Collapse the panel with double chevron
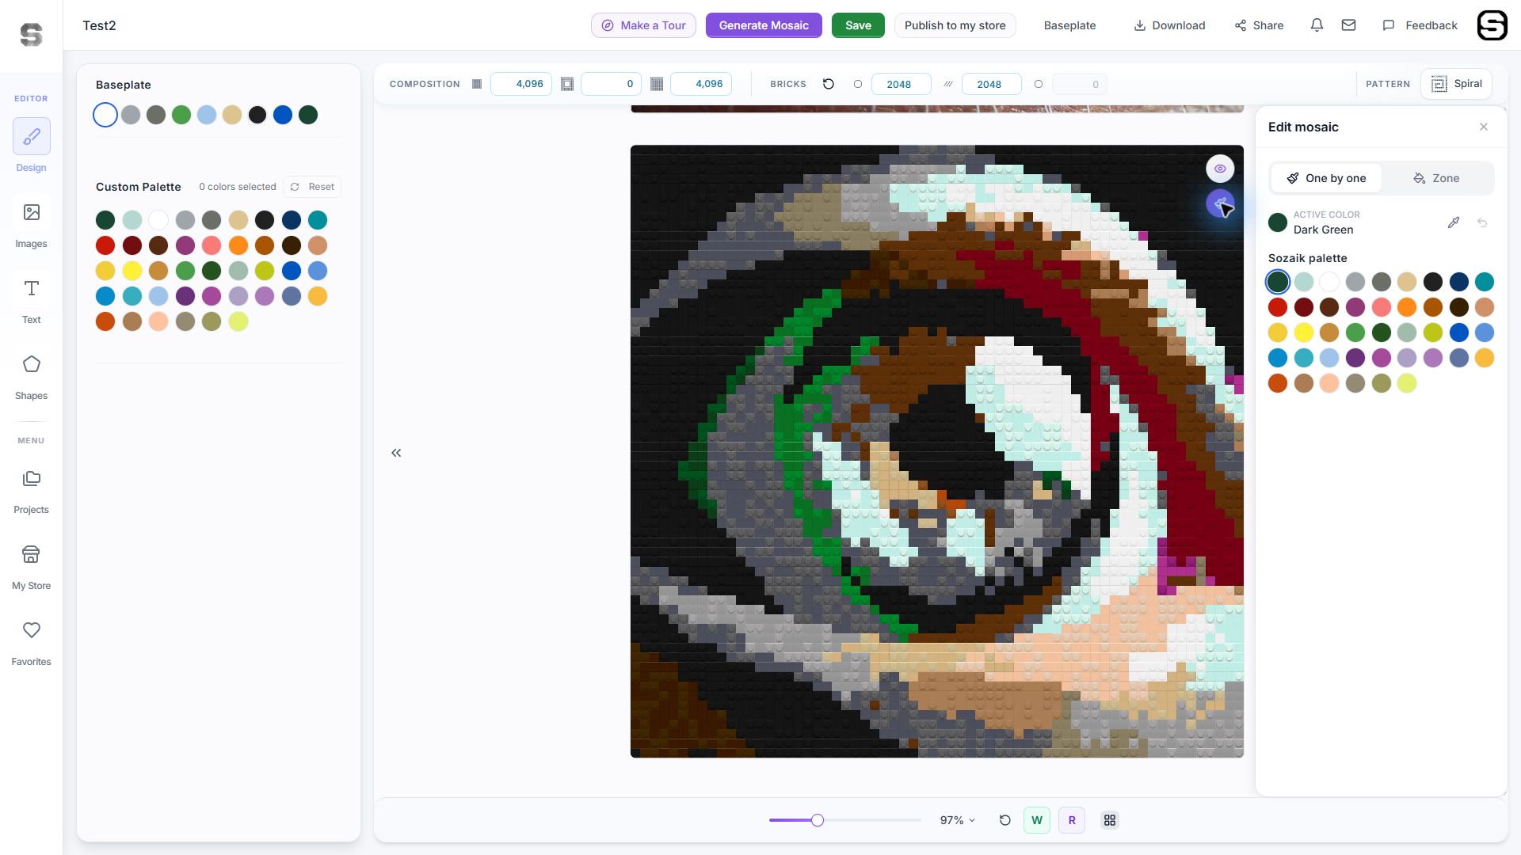This screenshot has height=855, width=1521. [396, 453]
